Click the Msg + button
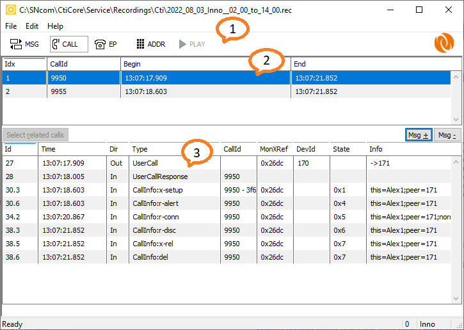The image size is (464, 330). pyautogui.click(x=418, y=135)
